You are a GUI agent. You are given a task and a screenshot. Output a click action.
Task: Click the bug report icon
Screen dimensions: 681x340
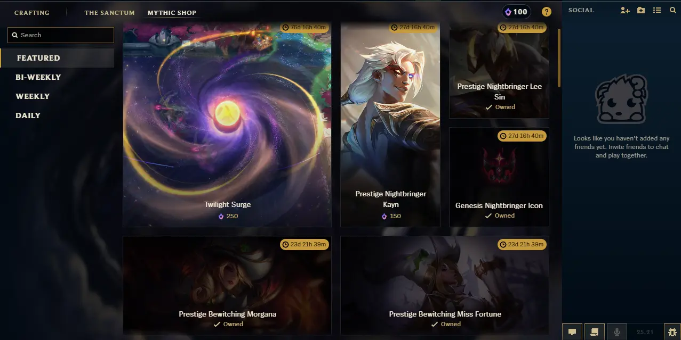point(672,331)
